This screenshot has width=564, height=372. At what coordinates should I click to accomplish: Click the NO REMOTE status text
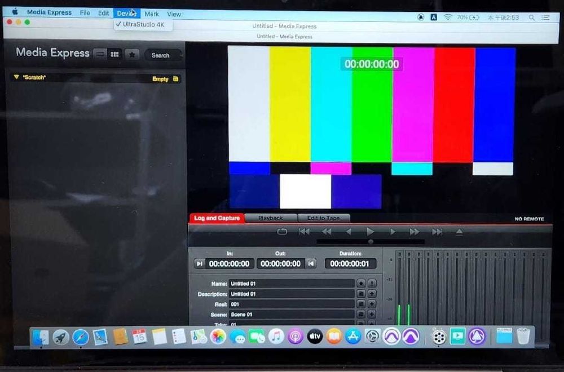click(529, 219)
